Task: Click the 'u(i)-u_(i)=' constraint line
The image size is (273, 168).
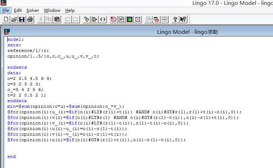Action: 67,129
